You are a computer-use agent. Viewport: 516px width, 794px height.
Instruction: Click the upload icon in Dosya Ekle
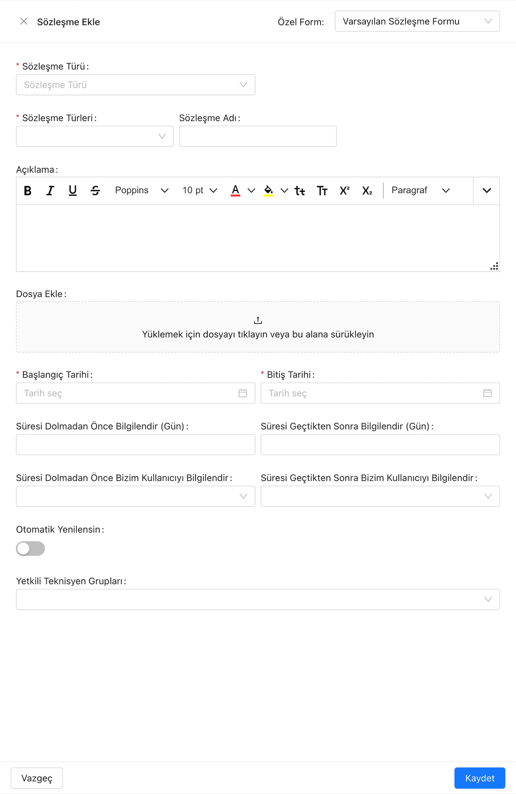pyautogui.click(x=258, y=320)
